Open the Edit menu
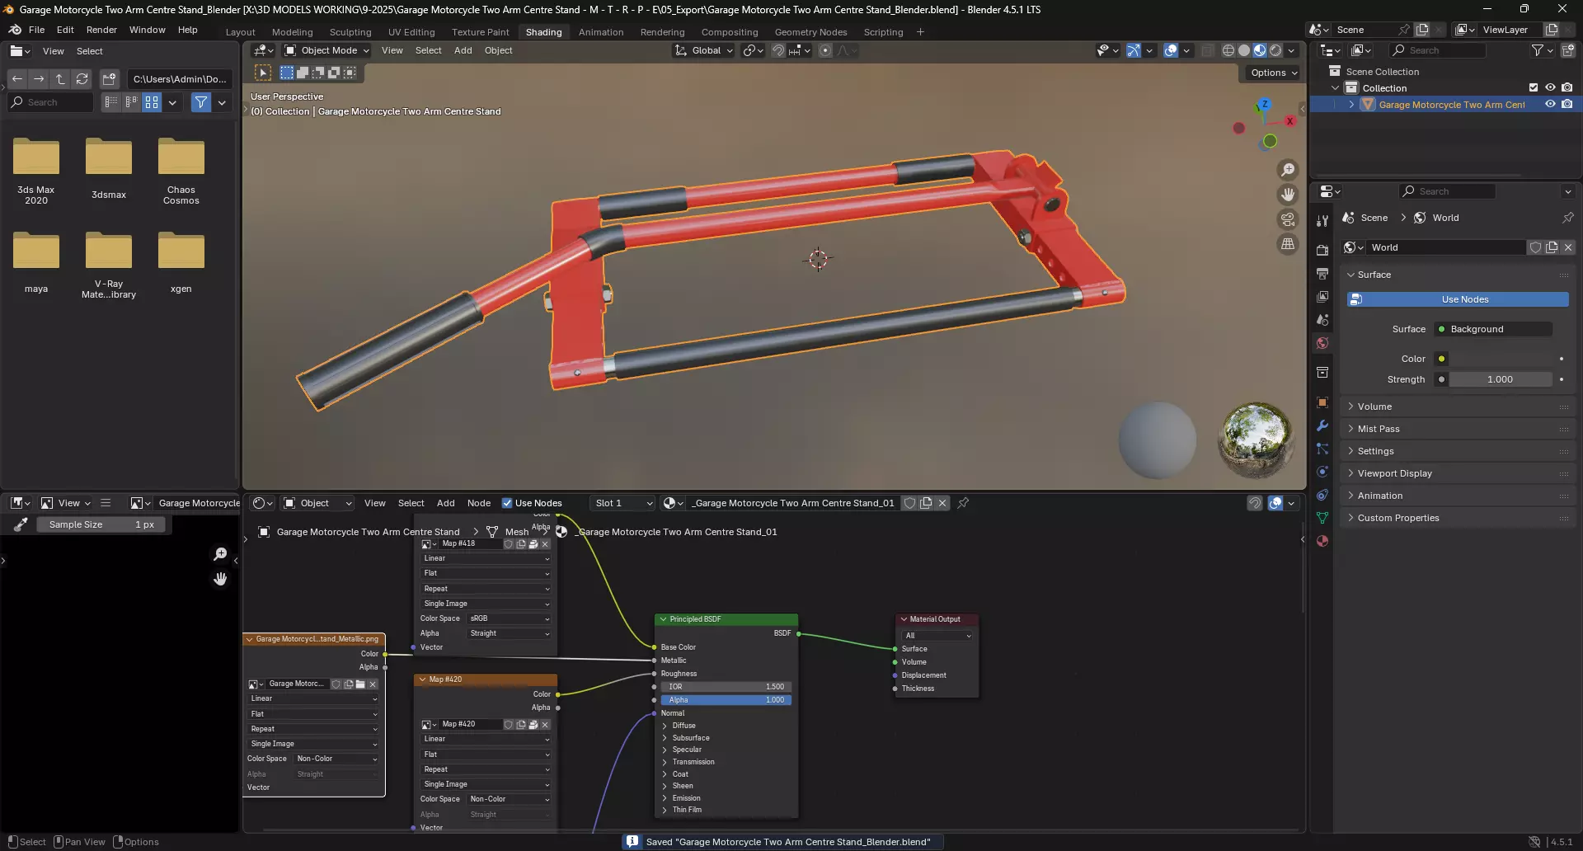1583x851 pixels. [65, 30]
